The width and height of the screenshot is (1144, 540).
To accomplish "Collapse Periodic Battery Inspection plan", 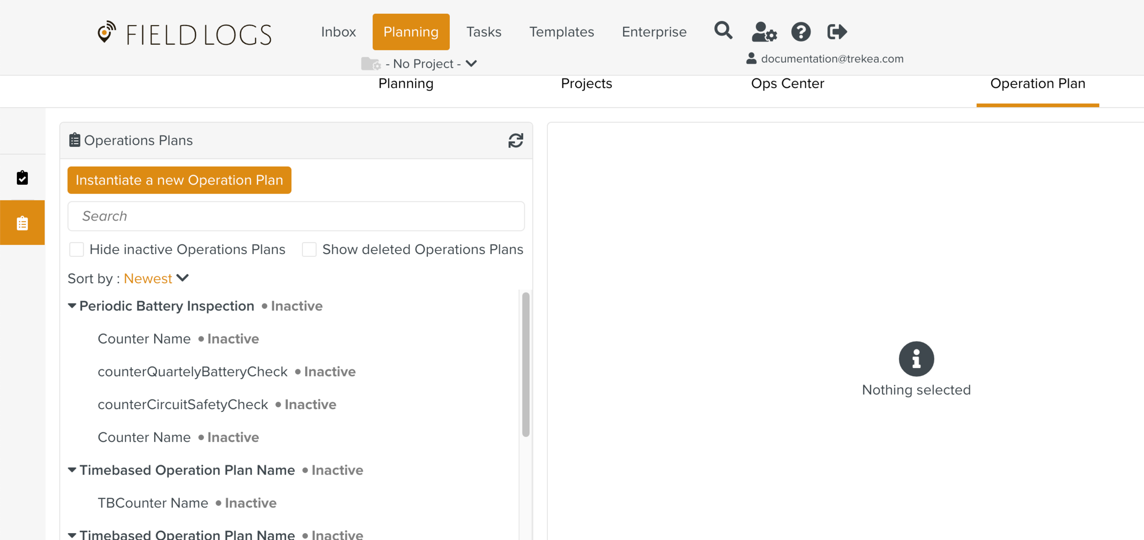I will 72,306.
